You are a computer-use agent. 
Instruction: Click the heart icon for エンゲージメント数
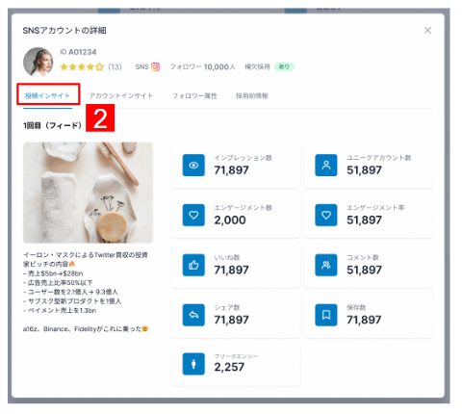(193, 215)
